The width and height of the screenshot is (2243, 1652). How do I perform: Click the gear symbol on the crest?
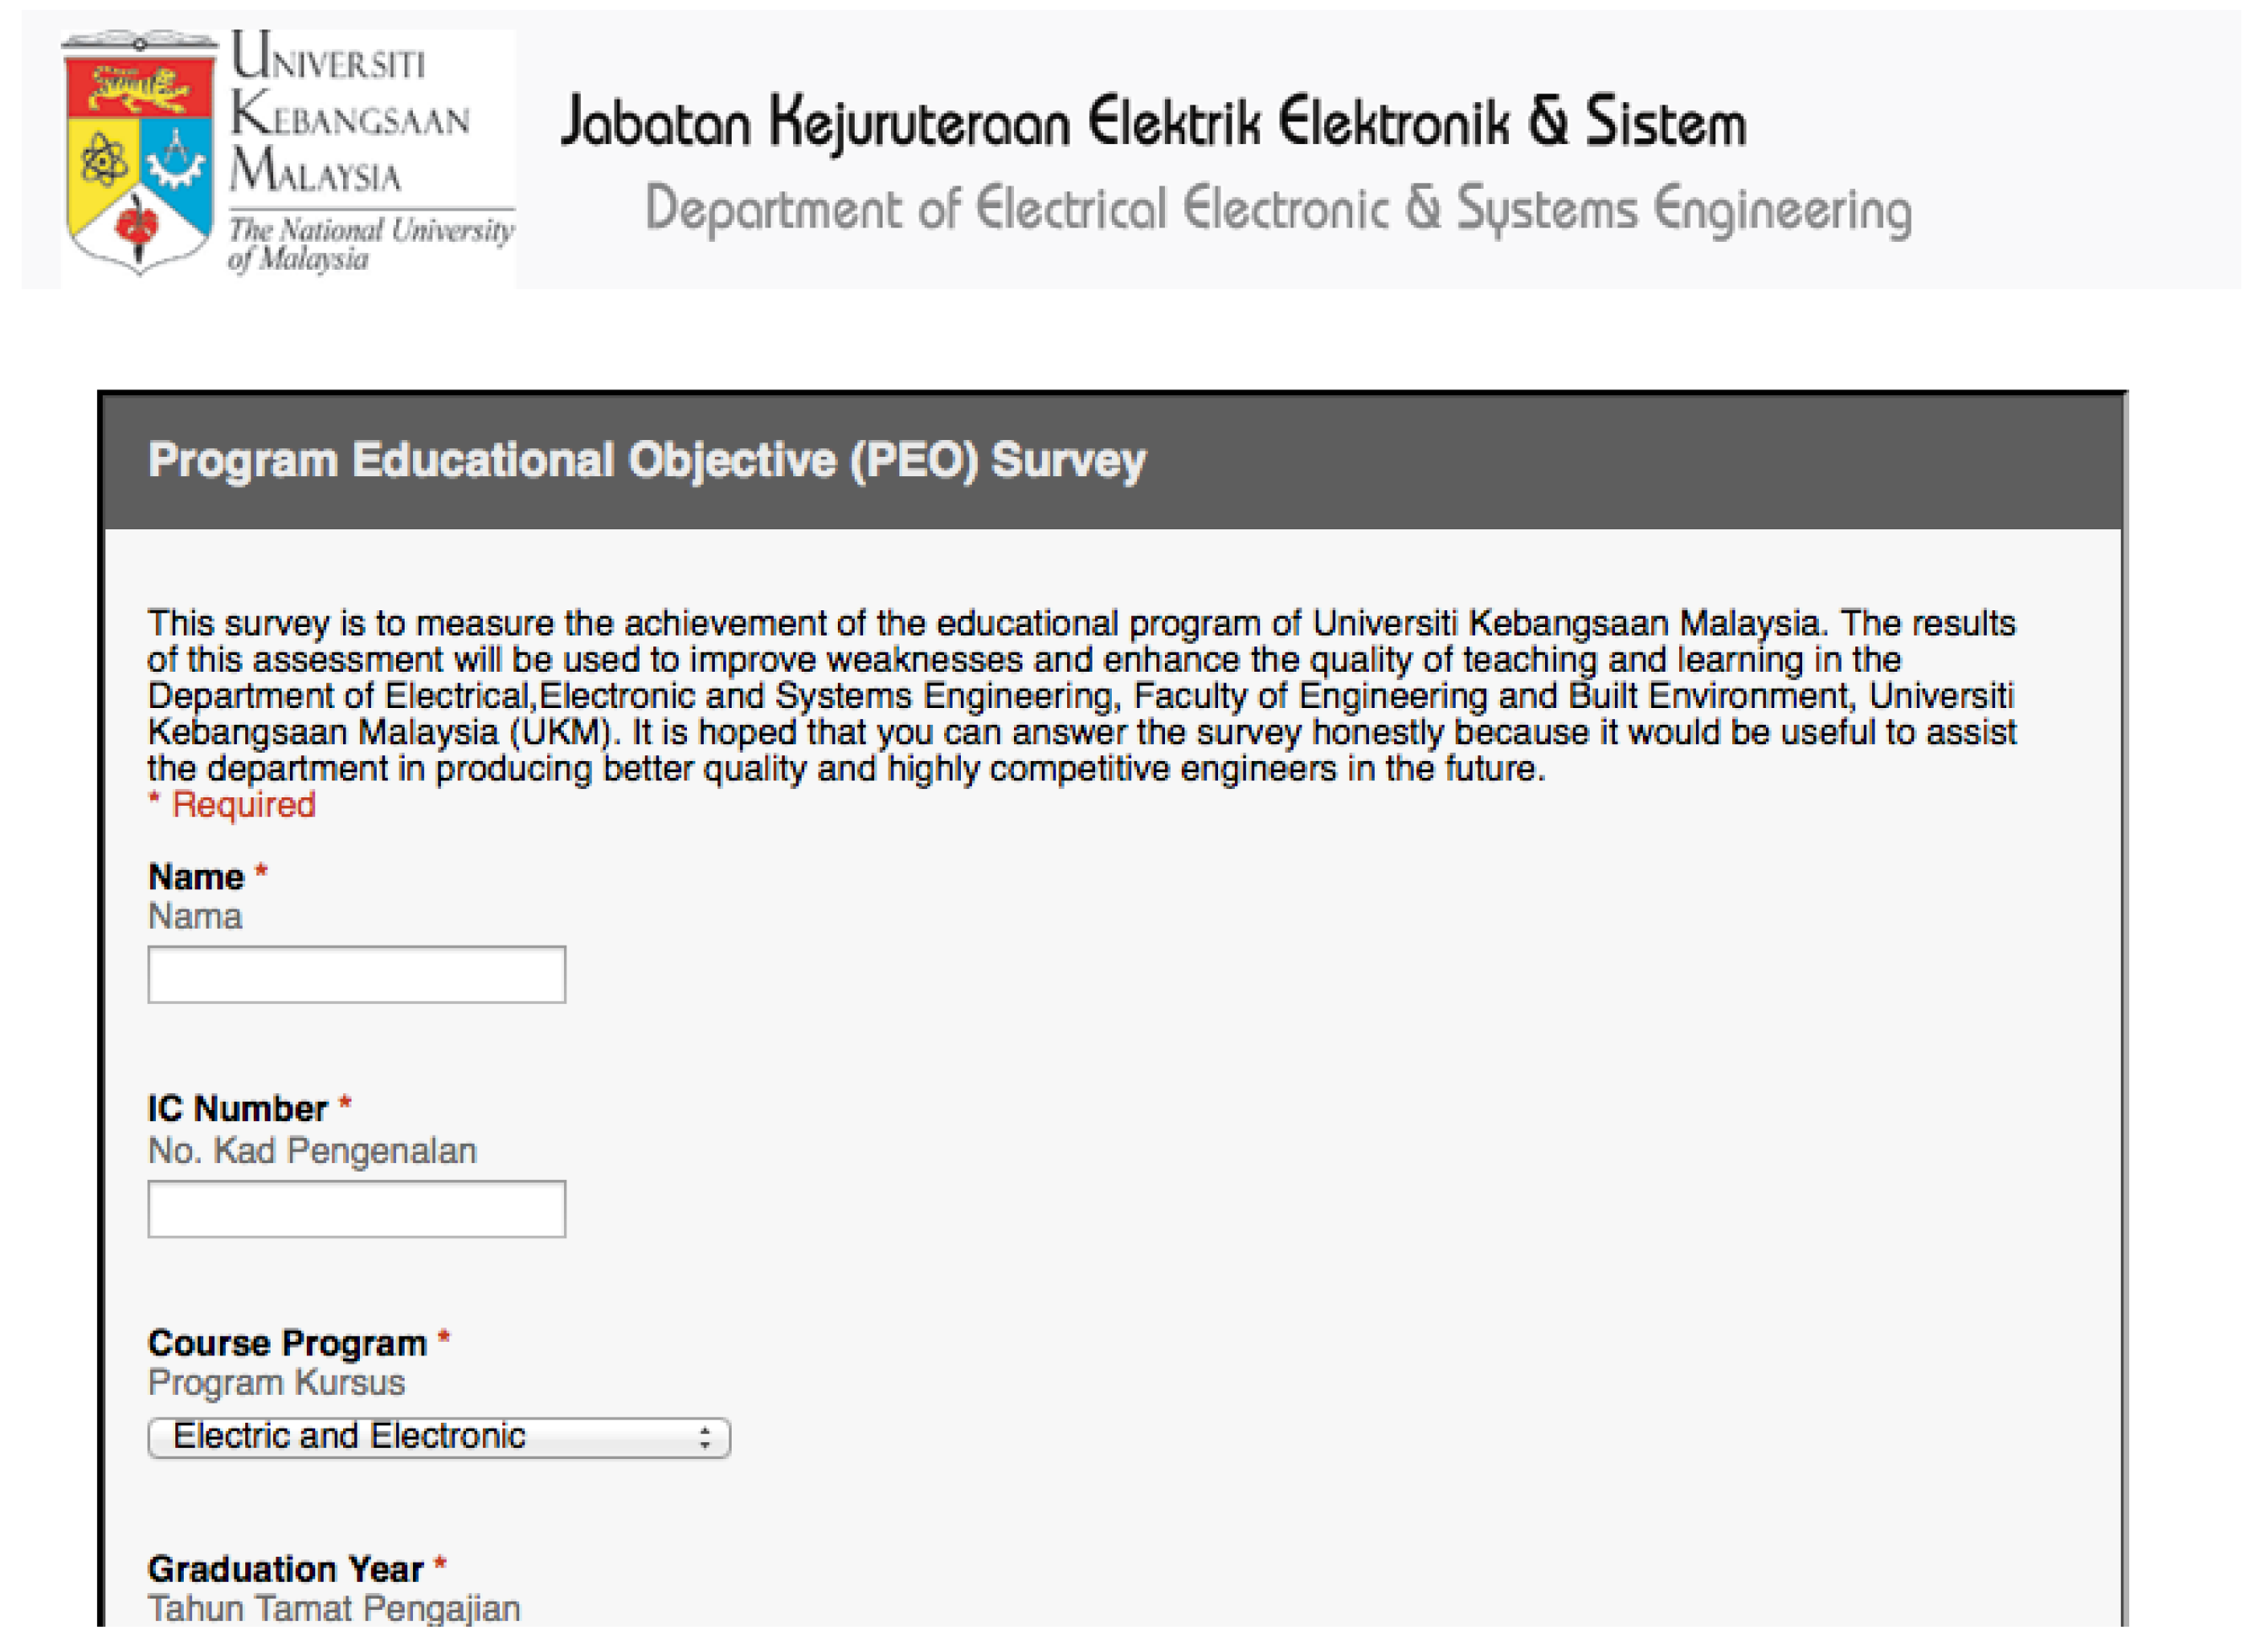point(176,162)
